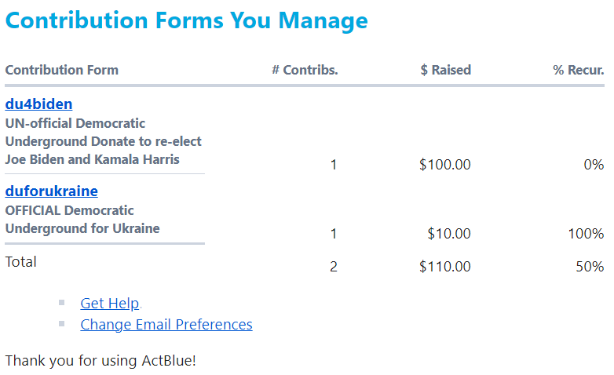Click the $110.00 total raised amount
The height and width of the screenshot is (375, 614).
pos(445,267)
